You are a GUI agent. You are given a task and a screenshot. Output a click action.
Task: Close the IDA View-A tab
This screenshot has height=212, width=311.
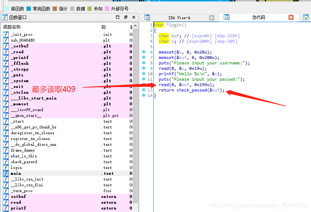pos(212,18)
